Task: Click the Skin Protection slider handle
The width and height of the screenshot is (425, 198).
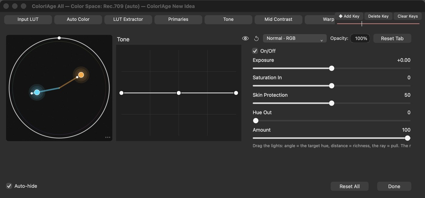Action: 331,103
